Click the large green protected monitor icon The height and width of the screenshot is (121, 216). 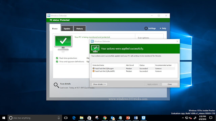point(63,43)
